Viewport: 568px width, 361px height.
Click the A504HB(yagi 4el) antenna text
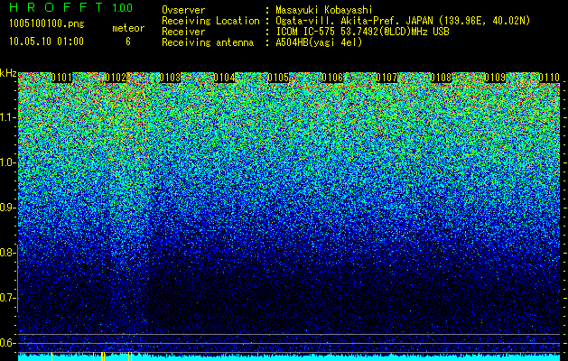[319, 42]
